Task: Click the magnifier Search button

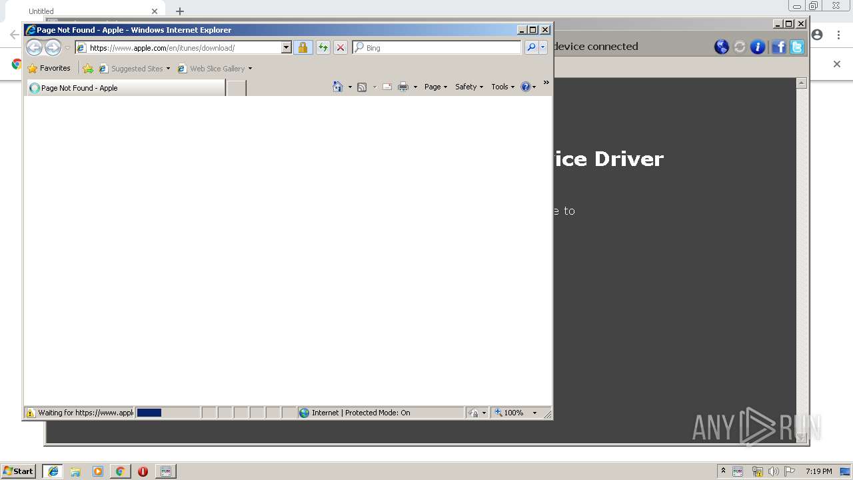Action: tap(531, 47)
